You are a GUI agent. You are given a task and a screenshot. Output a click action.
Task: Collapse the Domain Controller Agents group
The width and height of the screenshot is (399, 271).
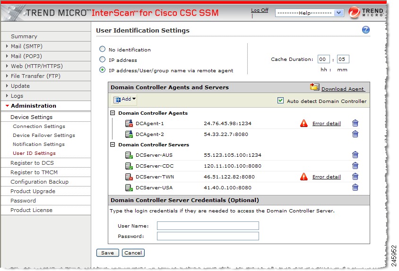coord(113,113)
